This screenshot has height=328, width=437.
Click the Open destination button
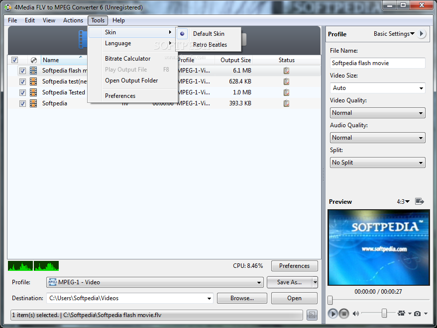(x=294, y=298)
